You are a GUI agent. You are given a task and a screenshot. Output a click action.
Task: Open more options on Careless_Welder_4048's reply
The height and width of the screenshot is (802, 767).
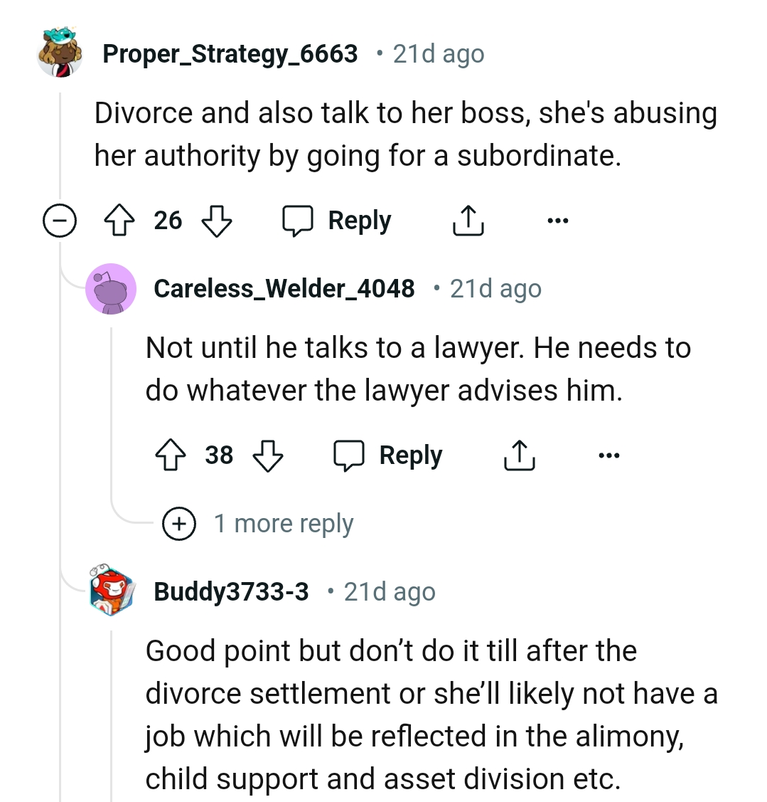click(x=609, y=455)
